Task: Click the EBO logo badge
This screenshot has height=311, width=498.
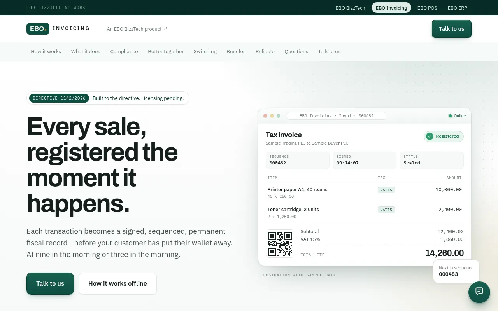Action: click(x=38, y=29)
